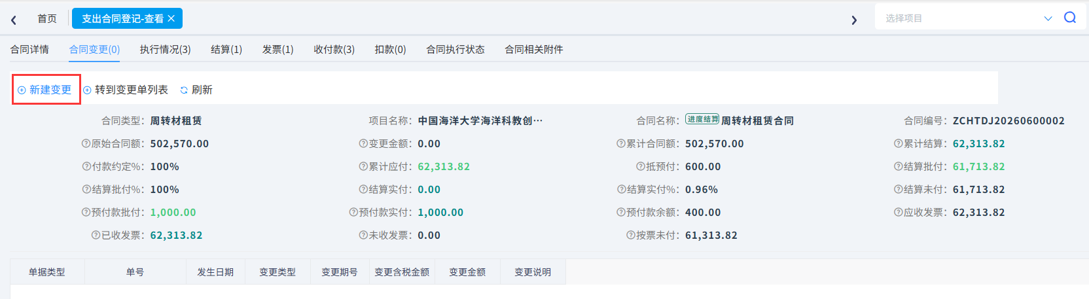
Task: Open the 扣款(0) tab
Action: click(x=390, y=49)
